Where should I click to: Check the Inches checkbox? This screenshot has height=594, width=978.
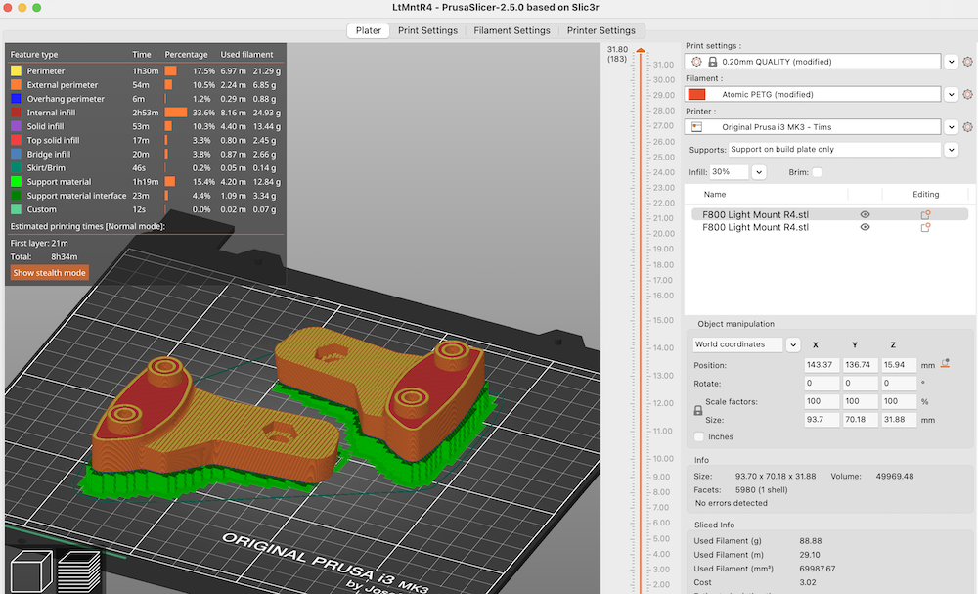pos(698,436)
